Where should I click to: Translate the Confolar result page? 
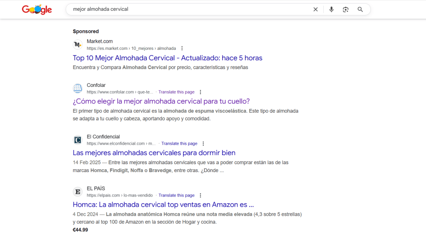(x=176, y=92)
